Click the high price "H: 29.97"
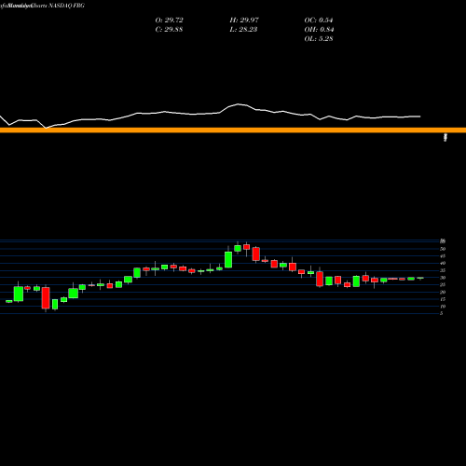 pos(244,21)
